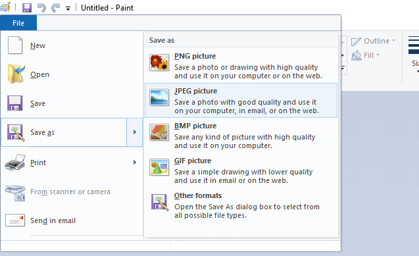Click the New blank document icon

coord(15,45)
